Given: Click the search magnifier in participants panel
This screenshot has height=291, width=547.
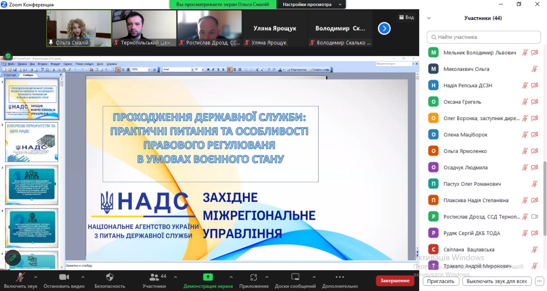Looking at the screenshot, I should coord(434,37).
